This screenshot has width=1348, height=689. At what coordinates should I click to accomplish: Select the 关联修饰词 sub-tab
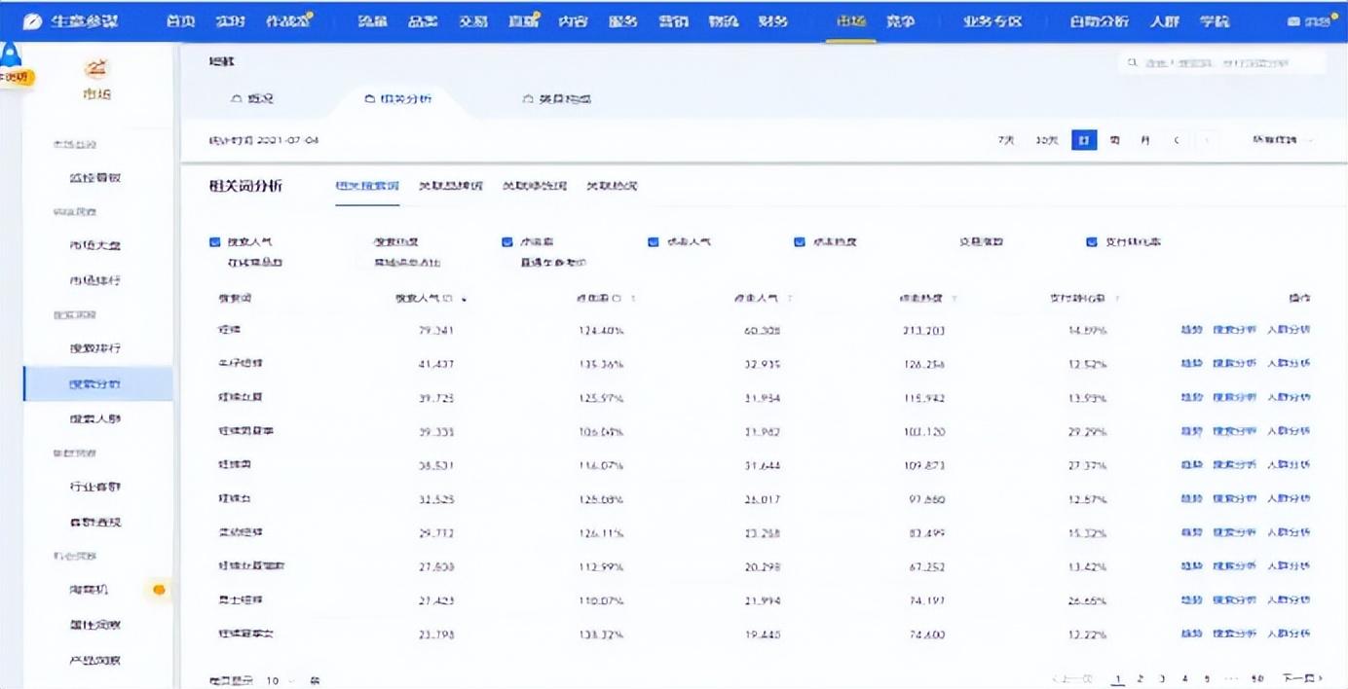[x=534, y=186]
